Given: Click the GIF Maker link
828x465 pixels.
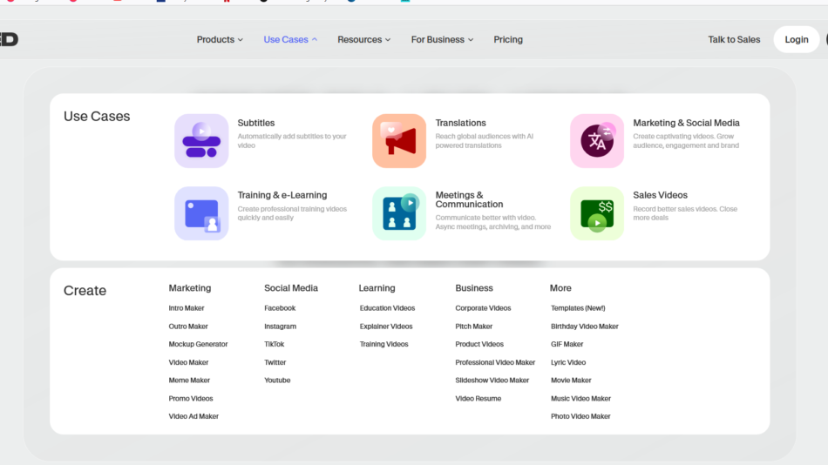Looking at the screenshot, I should pos(567,344).
